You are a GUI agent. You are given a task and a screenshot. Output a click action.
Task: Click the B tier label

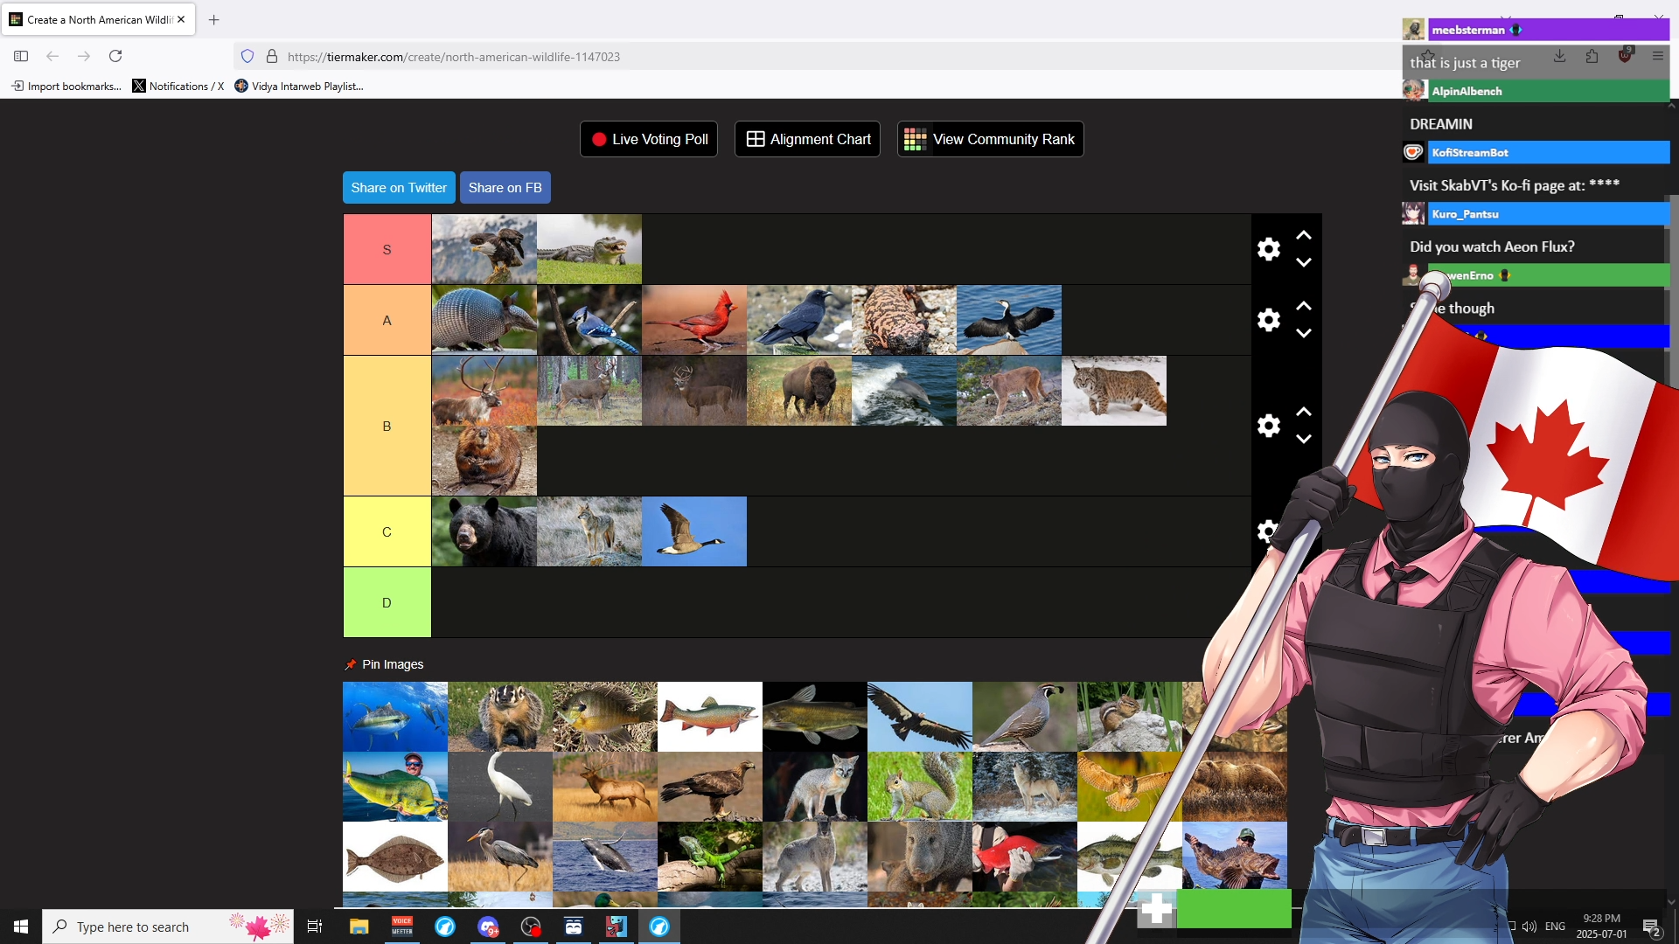tap(387, 427)
